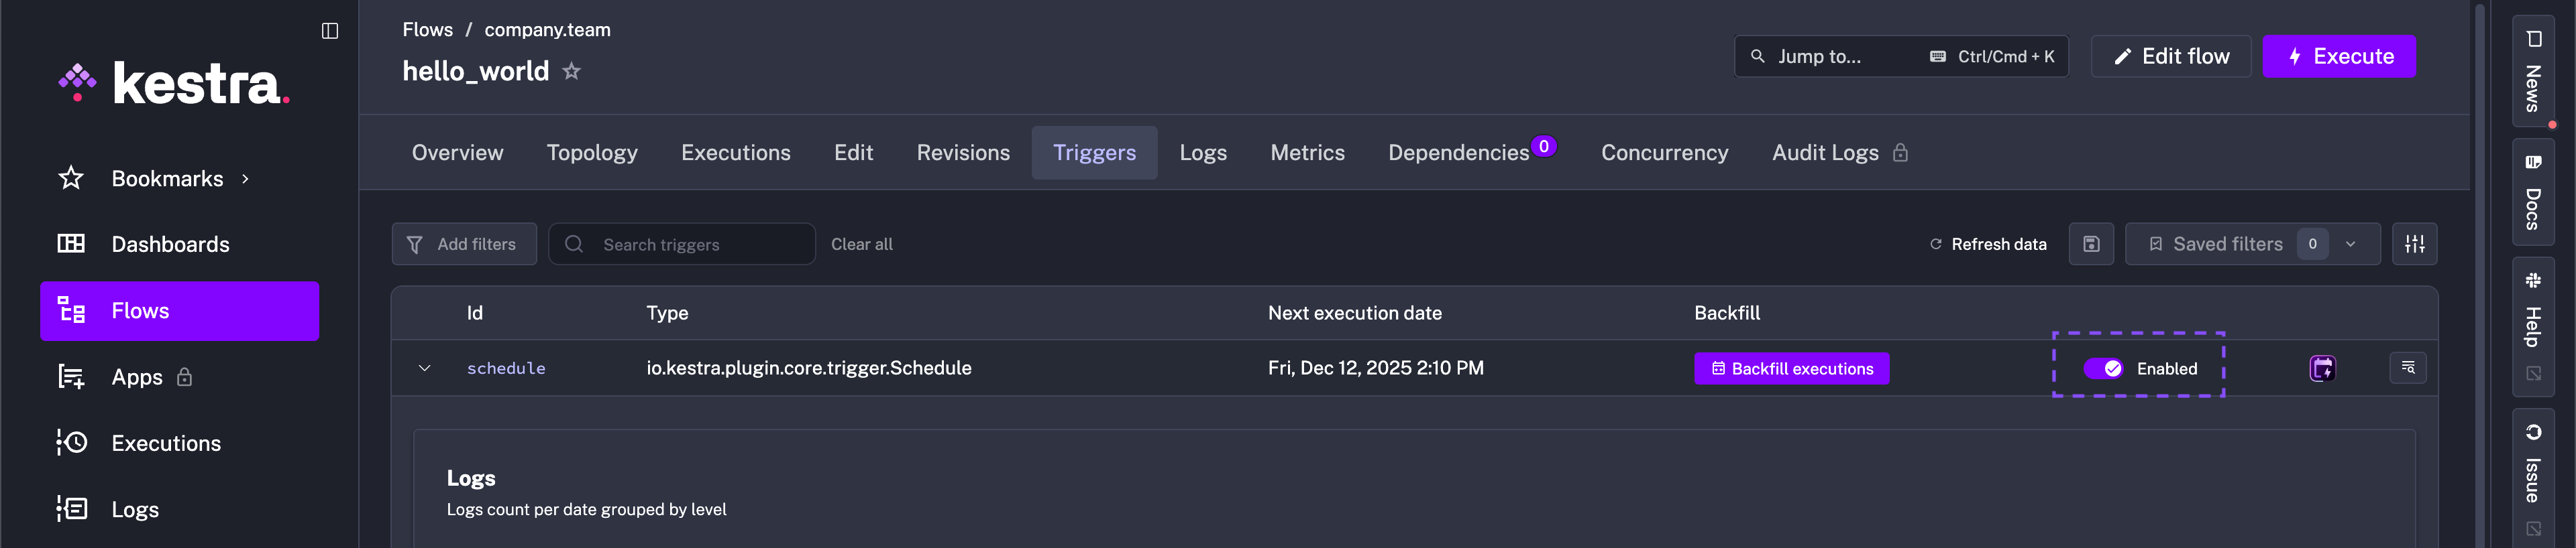Expand the schedule trigger row details
Viewport: 2576px width, 548px height.
click(423, 367)
